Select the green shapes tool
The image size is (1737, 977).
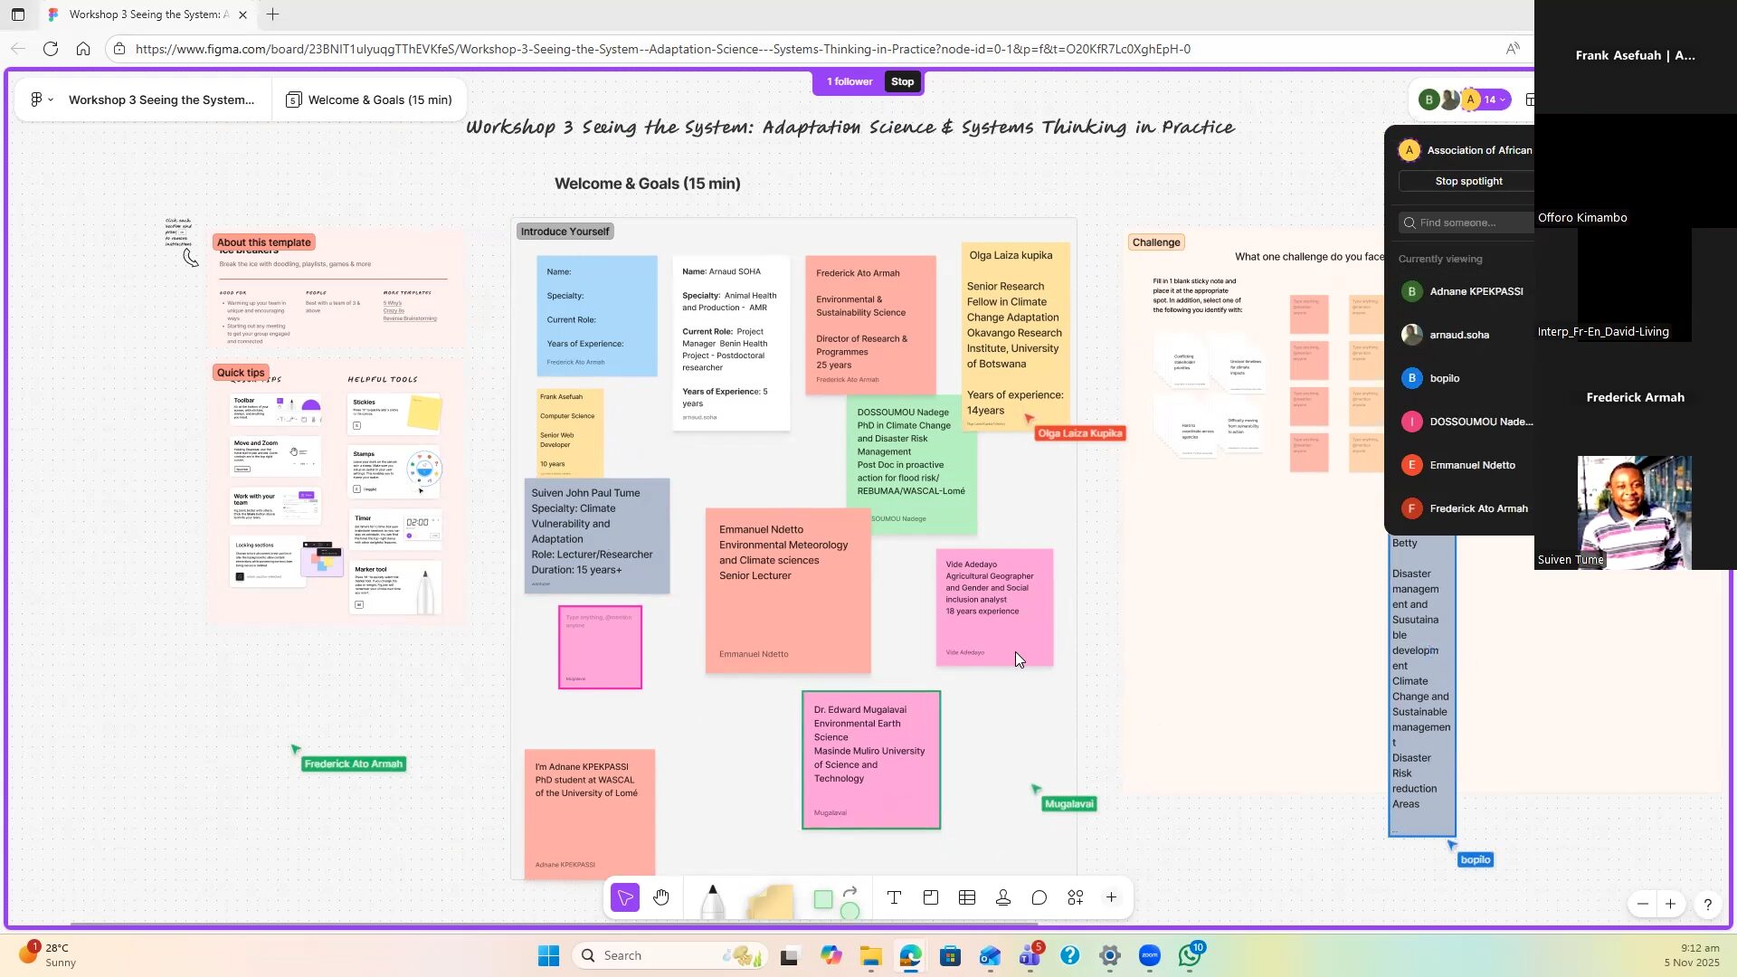pyautogui.click(x=823, y=900)
